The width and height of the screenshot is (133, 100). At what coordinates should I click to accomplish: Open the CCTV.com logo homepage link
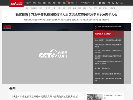(16, 3)
